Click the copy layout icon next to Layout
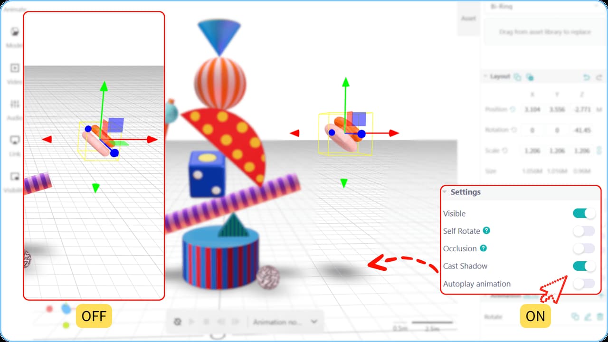The width and height of the screenshot is (608, 342). (517, 77)
